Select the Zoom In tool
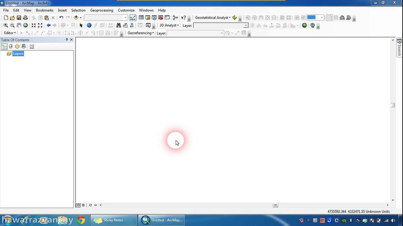The width and height of the screenshot is (403, 226). [6, 25]
